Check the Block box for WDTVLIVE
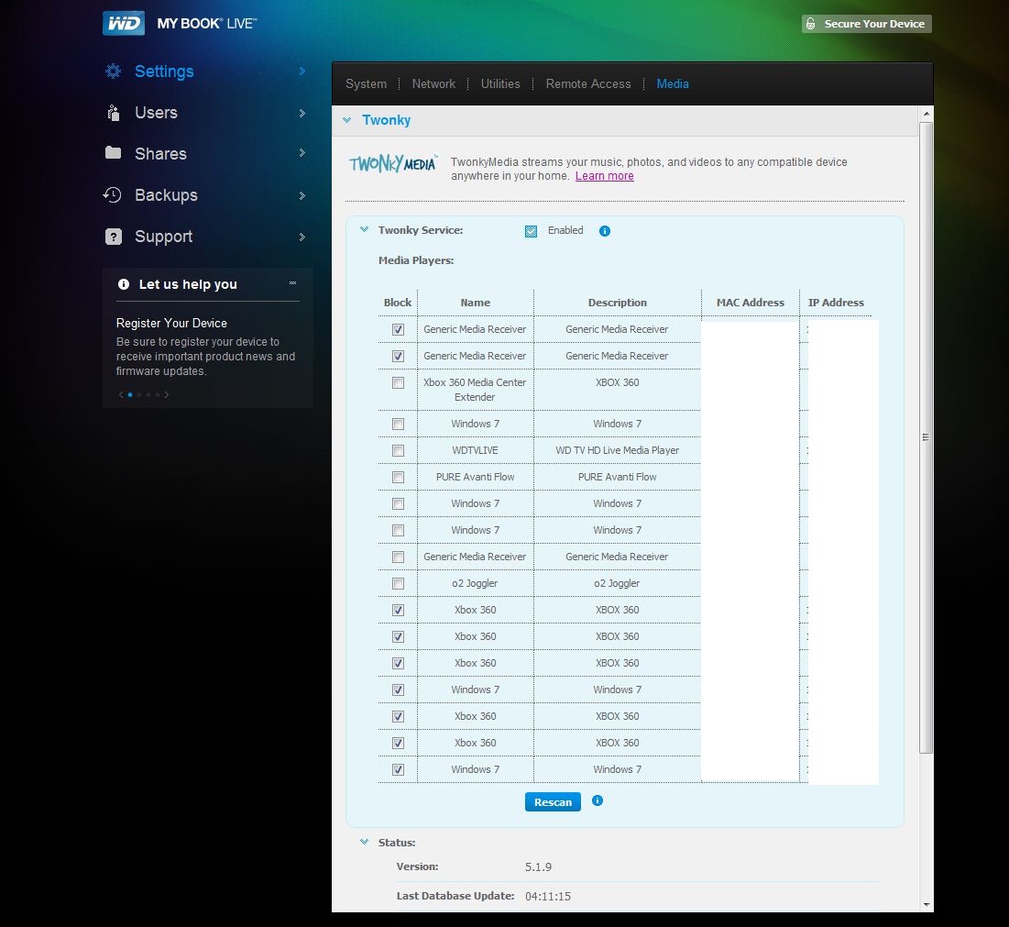 point(399,450)
